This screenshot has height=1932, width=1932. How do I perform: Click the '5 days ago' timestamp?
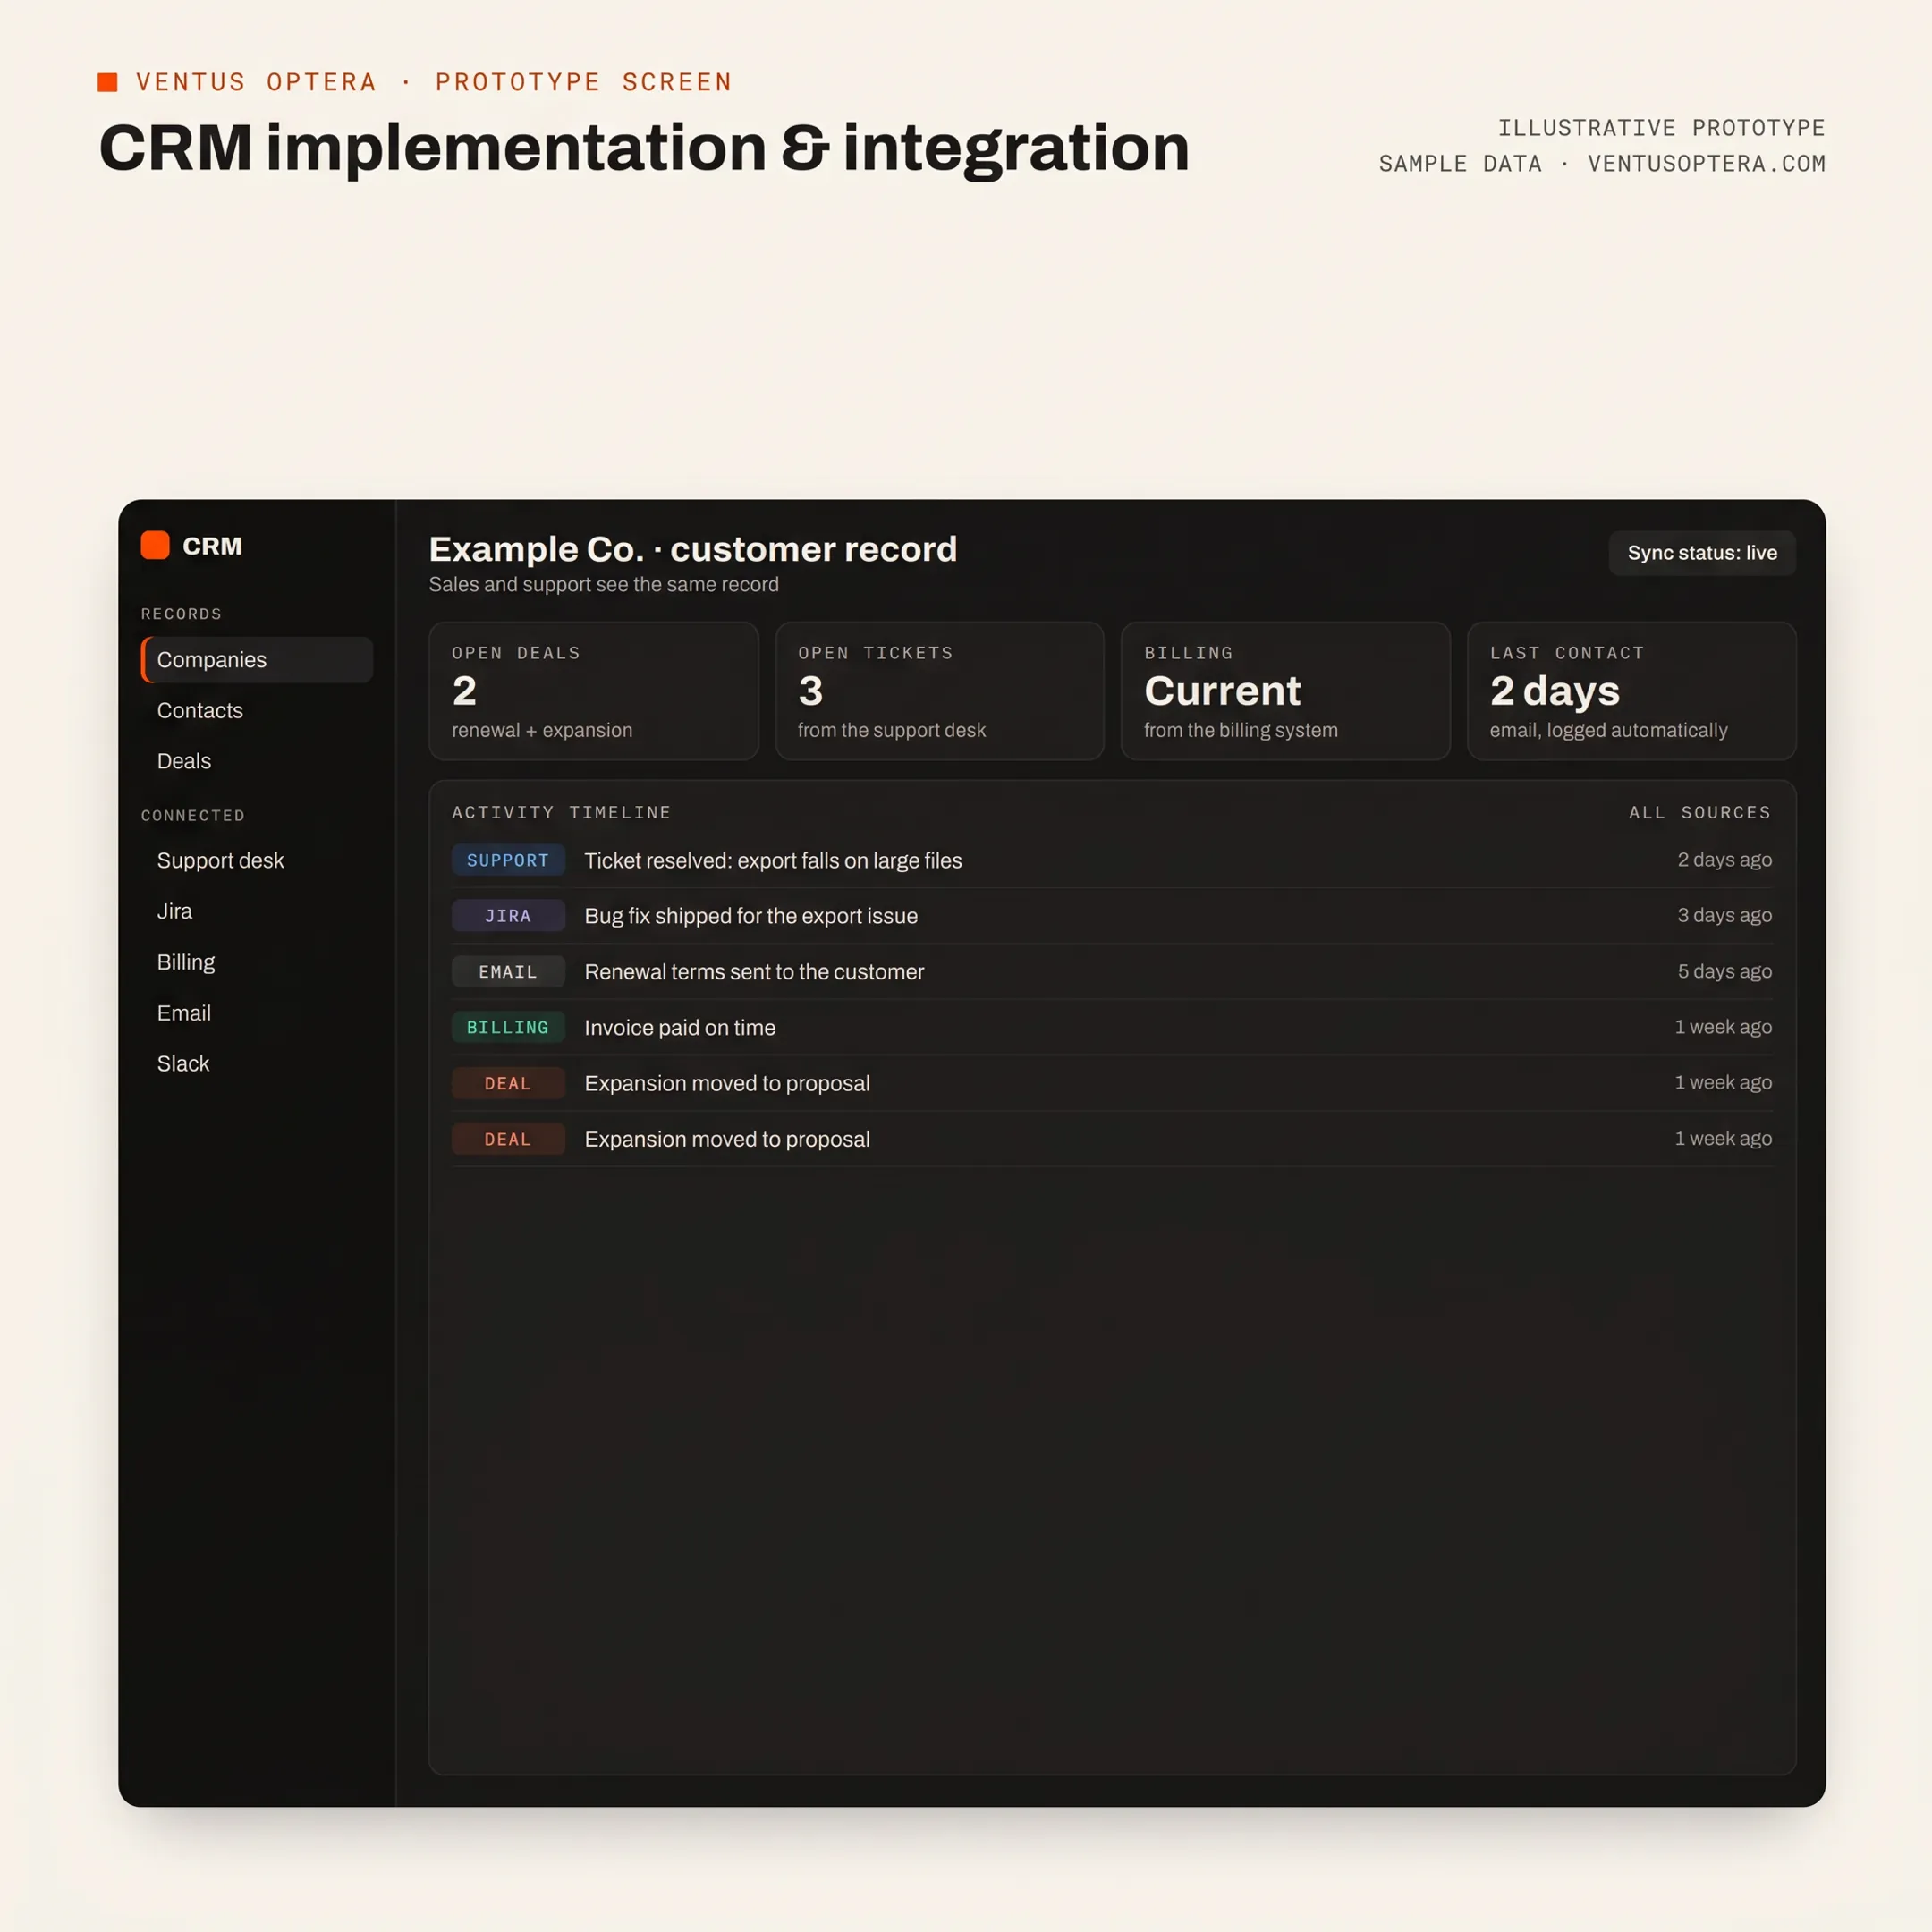click(1724, 971)
